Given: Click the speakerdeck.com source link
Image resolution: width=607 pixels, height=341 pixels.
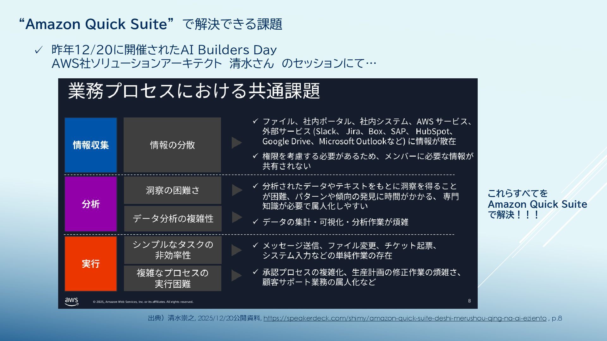Looking at the screenshot, I should click(405, 318).
